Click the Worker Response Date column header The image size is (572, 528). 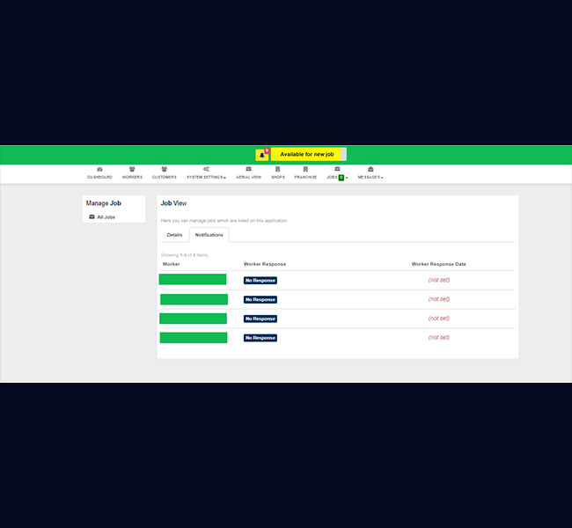tap(438, 264)
